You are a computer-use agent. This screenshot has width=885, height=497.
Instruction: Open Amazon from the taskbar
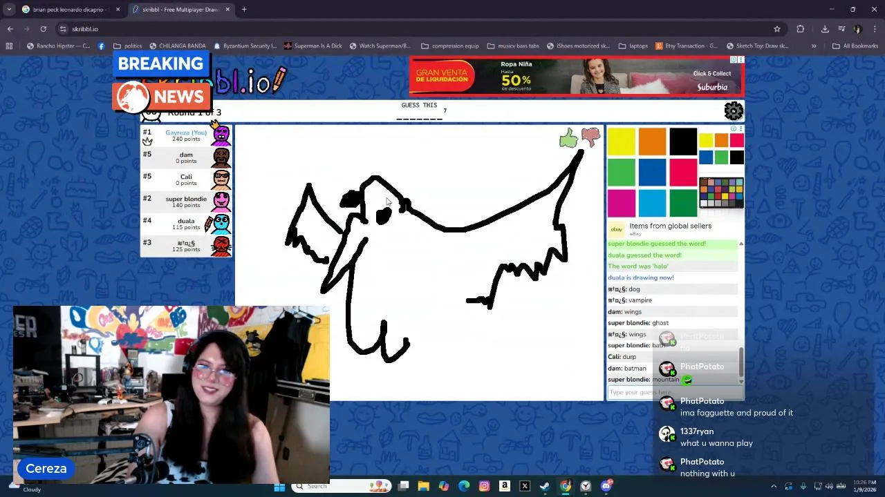(505, 487)
